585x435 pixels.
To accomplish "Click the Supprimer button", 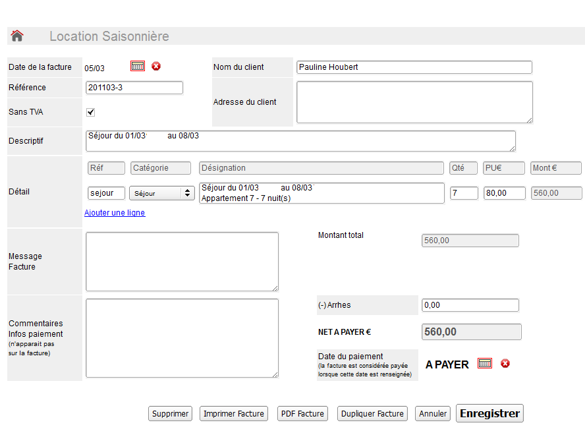I will tap(170, 414).
